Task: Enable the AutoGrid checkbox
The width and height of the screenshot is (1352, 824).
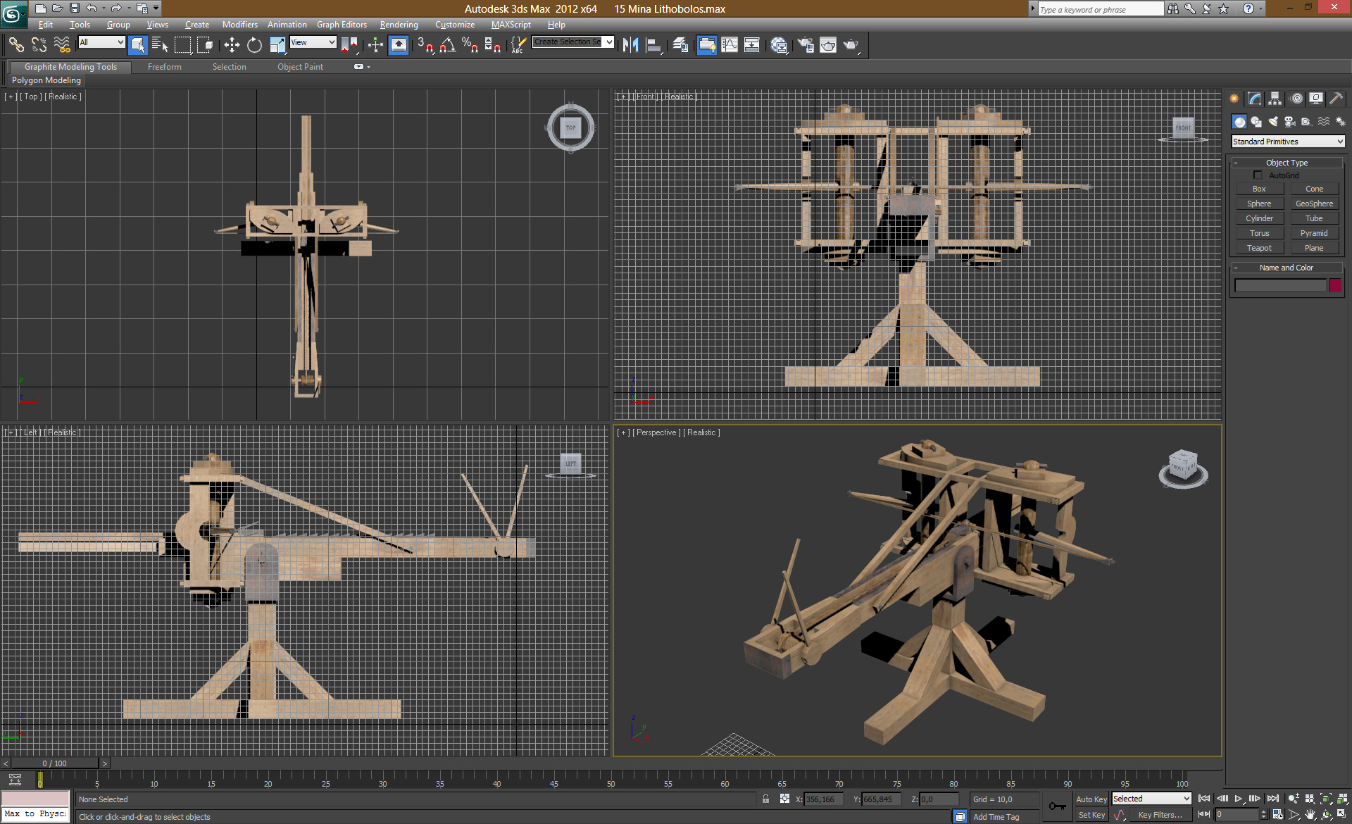Action: pos(1258,175)
